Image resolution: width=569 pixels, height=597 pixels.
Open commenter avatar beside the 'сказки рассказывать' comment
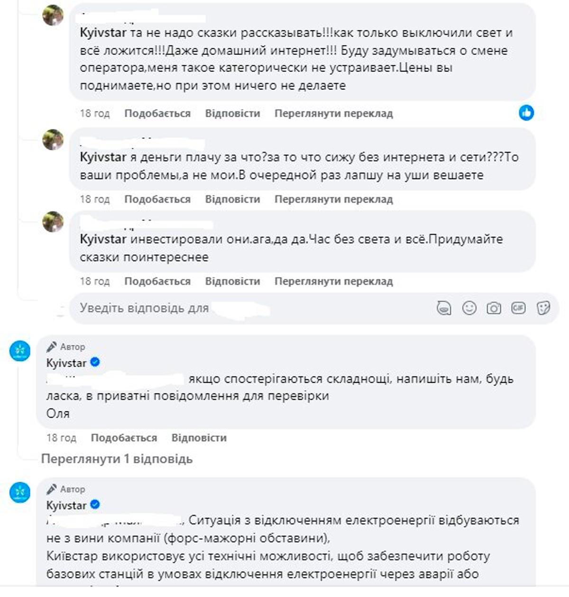tap(53, 16)
